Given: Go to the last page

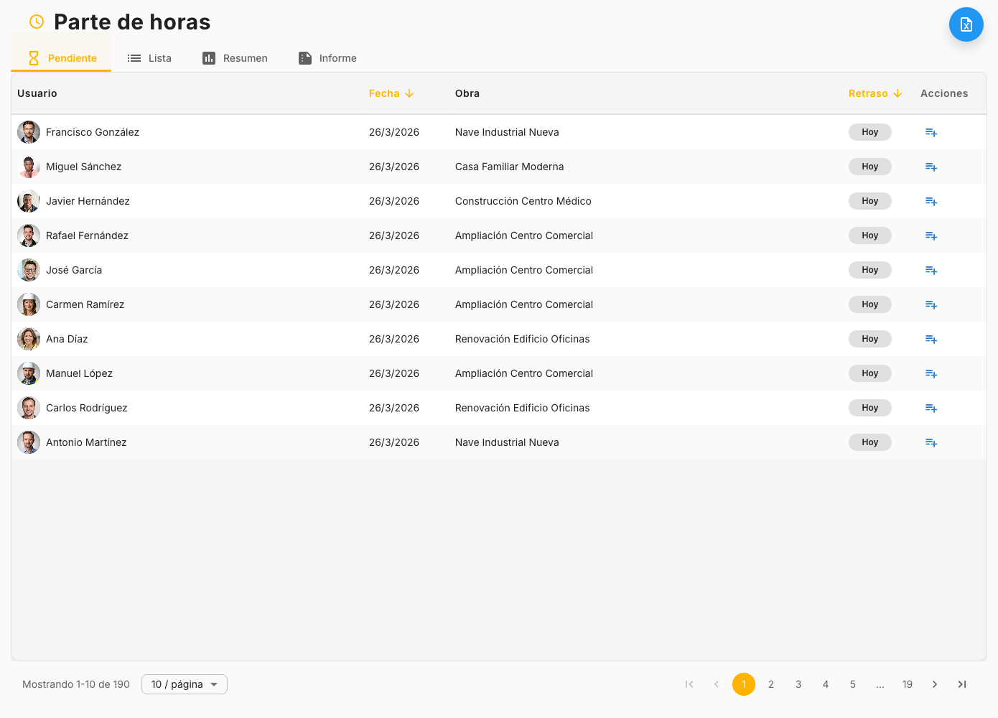Looking at the screenshot, I should [961, 684].
